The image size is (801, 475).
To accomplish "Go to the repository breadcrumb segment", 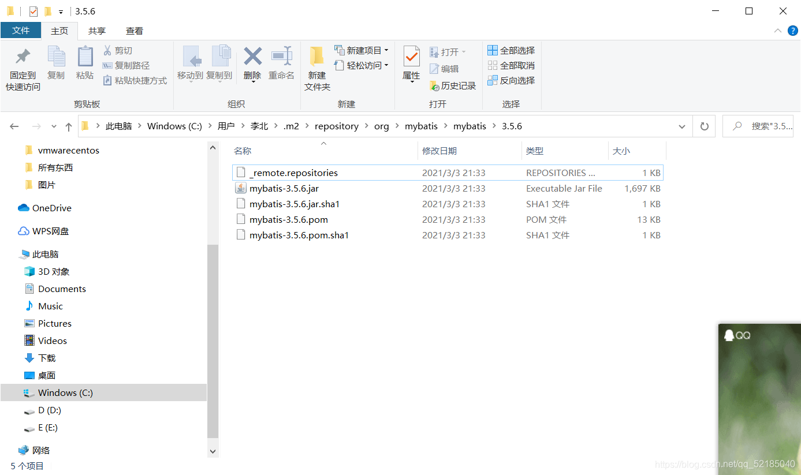I will pyautogui.click(x=337, y=126).
